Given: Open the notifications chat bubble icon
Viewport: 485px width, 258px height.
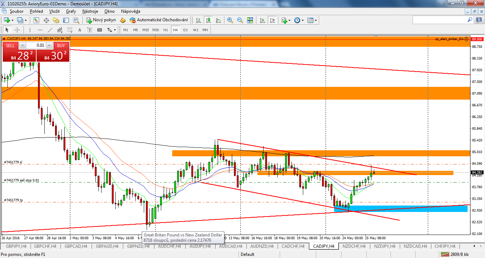Looking at the screenshot, I should tap(479, 20).
